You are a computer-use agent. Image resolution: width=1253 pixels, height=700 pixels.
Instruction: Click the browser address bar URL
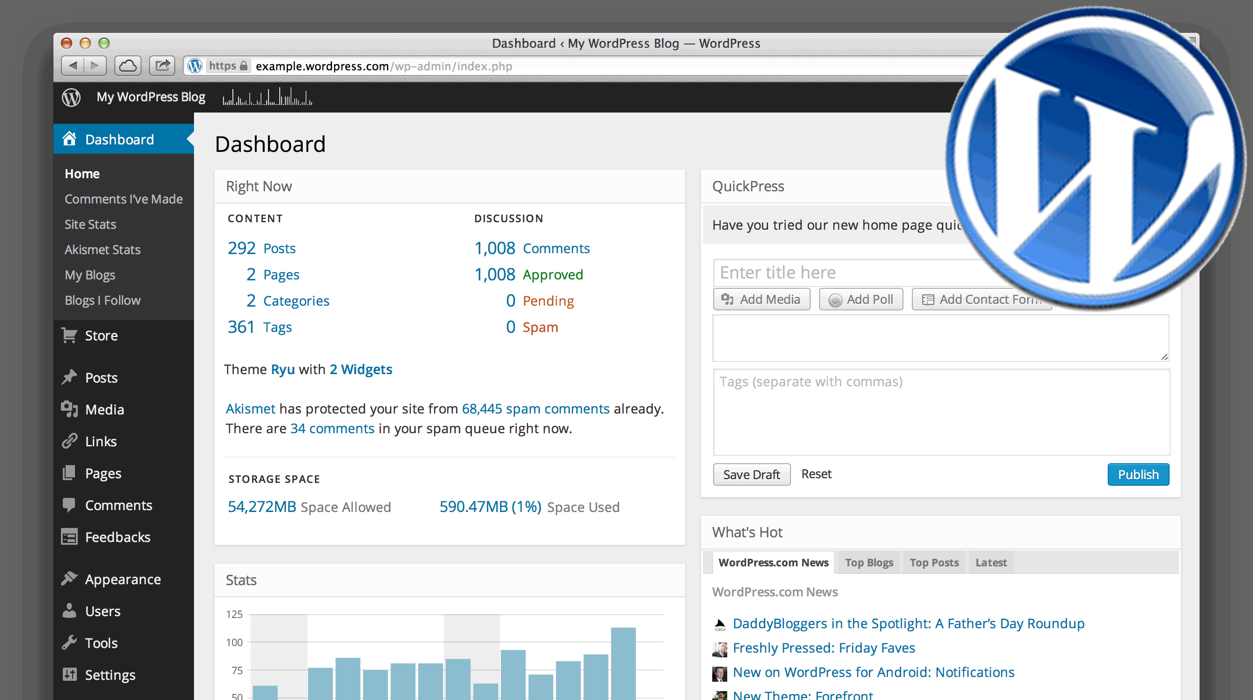click(384, 66)
